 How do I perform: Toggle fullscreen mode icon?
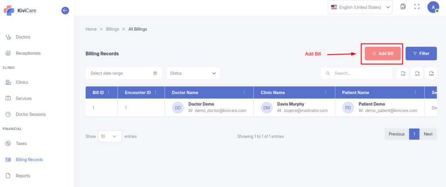[417, 7]
